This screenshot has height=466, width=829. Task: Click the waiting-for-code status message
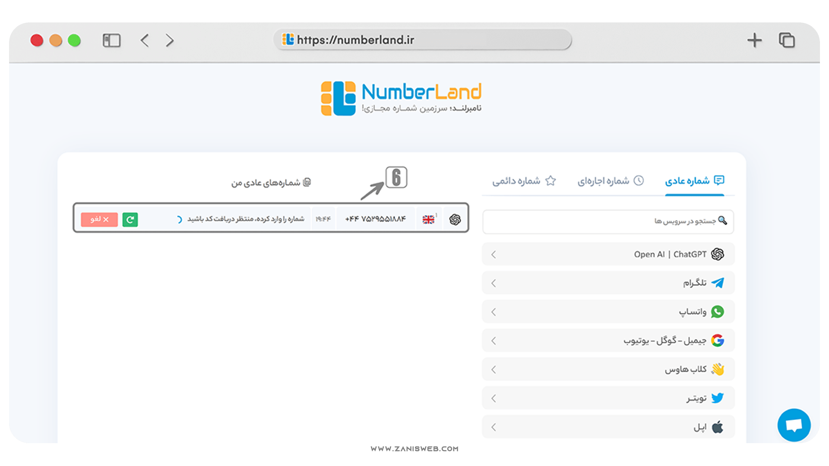pos(246,219)
